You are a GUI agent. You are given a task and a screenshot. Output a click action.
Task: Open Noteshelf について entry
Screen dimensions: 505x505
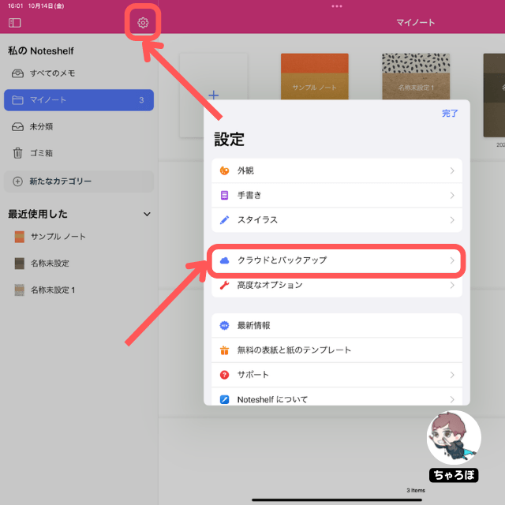tap(337, 398)
